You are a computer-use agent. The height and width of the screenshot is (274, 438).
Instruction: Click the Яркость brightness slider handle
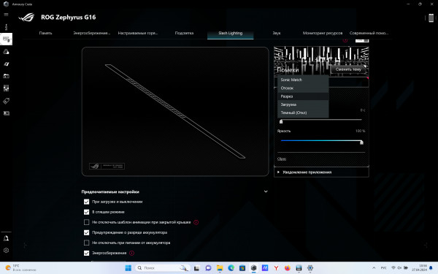361,142
